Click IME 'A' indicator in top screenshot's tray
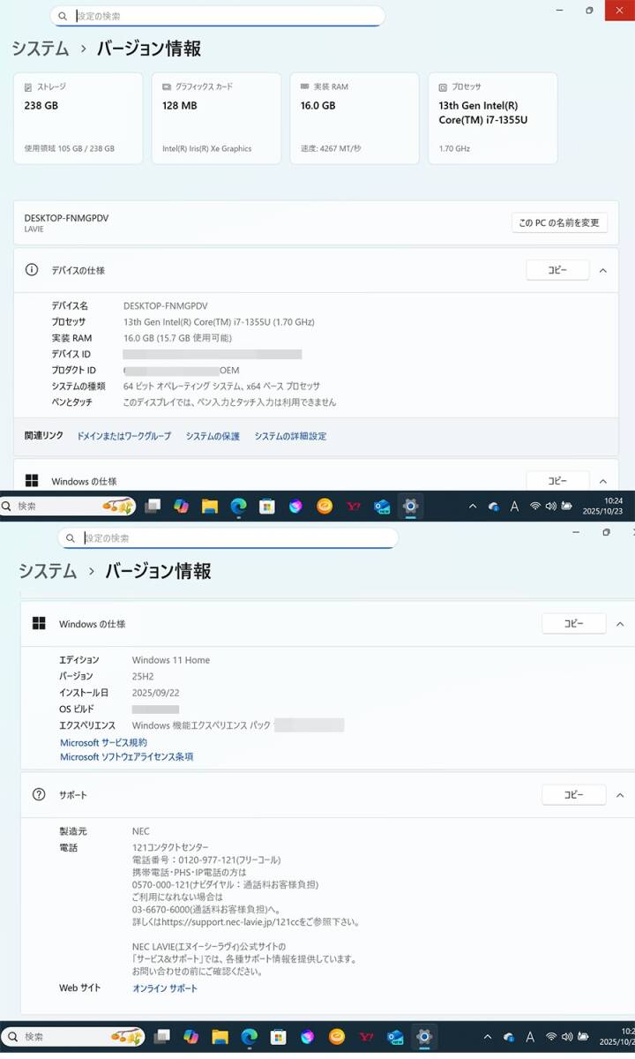Image resolution: width=635 pixels, height=1059 pixels. [514, 507]
